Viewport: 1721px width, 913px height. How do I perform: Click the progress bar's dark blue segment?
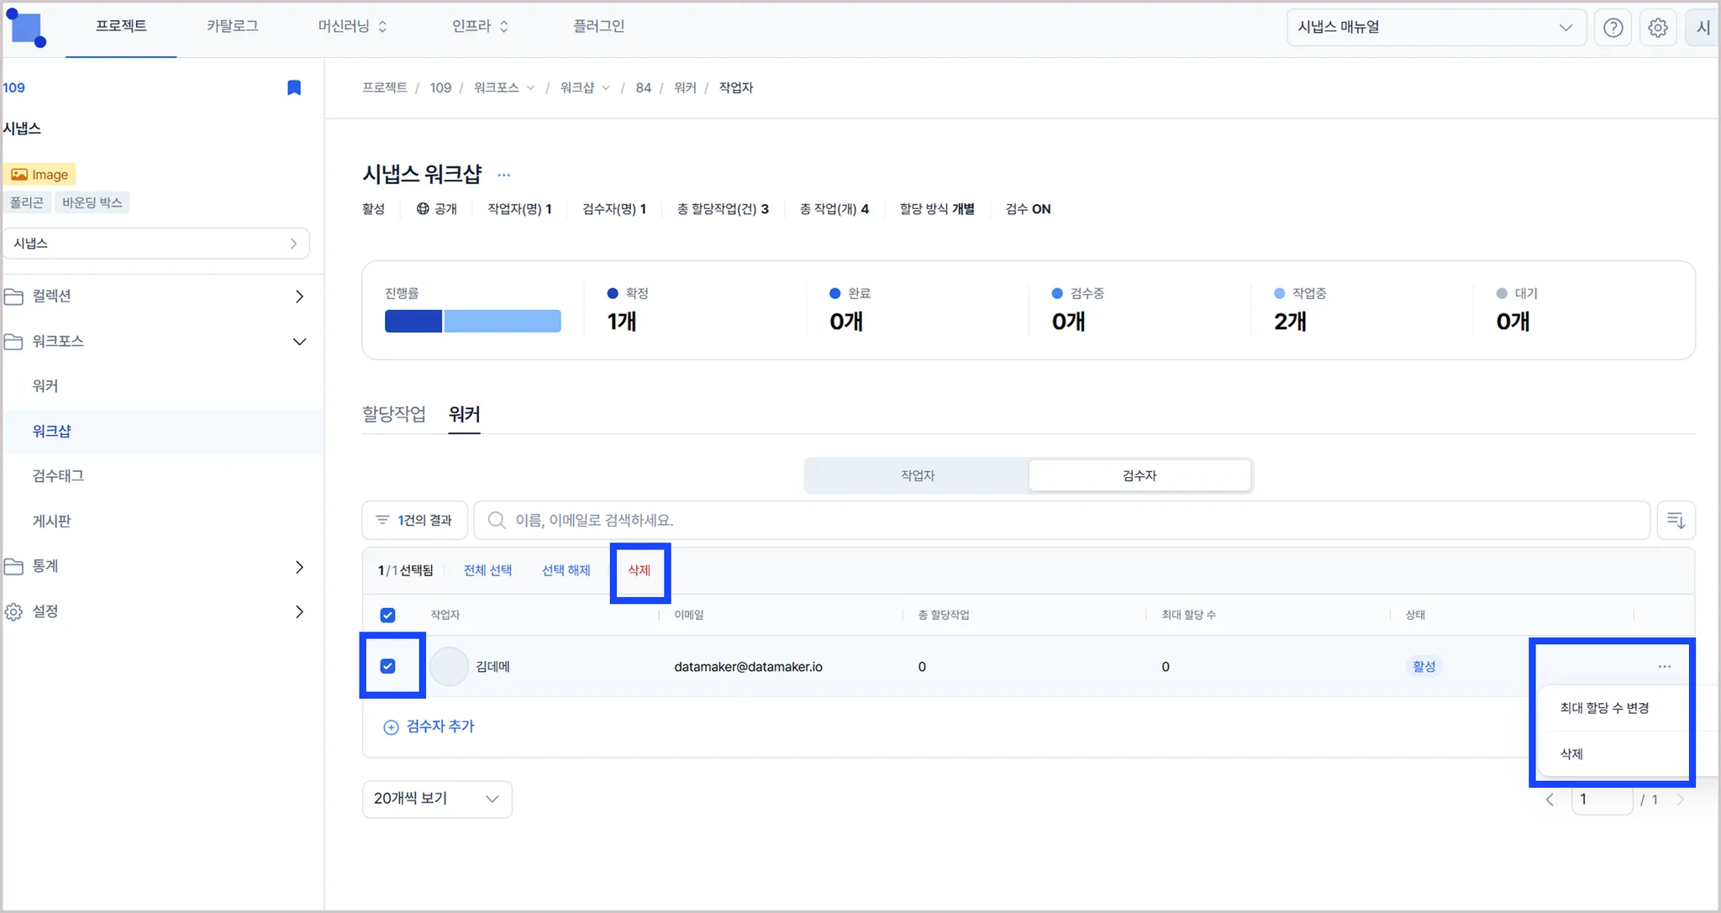pyautogui.click(x=413, y=321)
